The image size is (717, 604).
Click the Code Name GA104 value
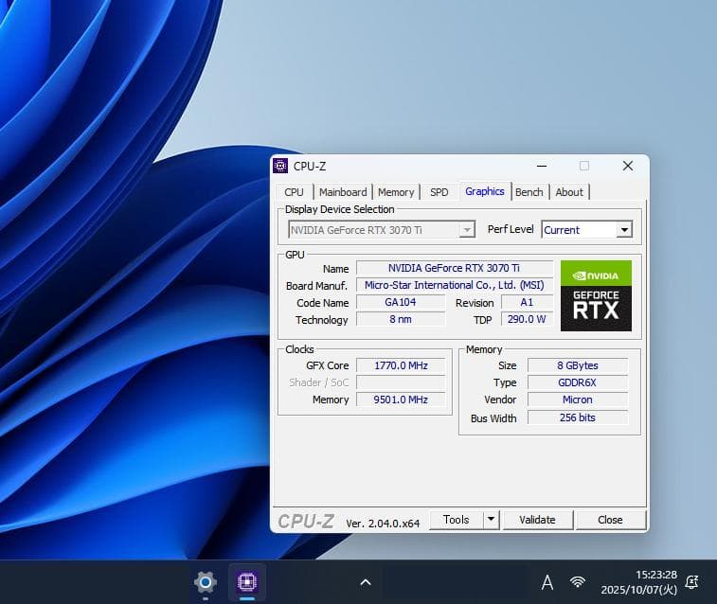coord(400,302)
